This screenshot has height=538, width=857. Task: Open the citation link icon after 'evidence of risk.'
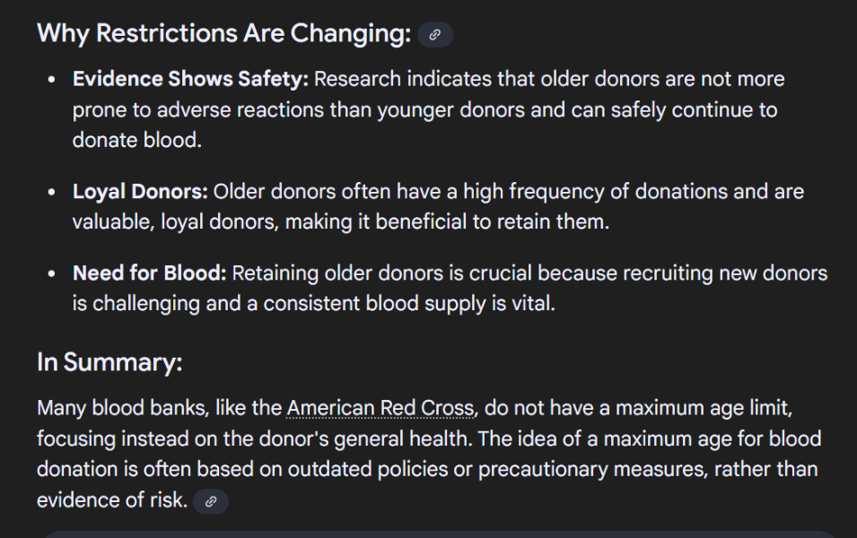[x=211, y=501]
